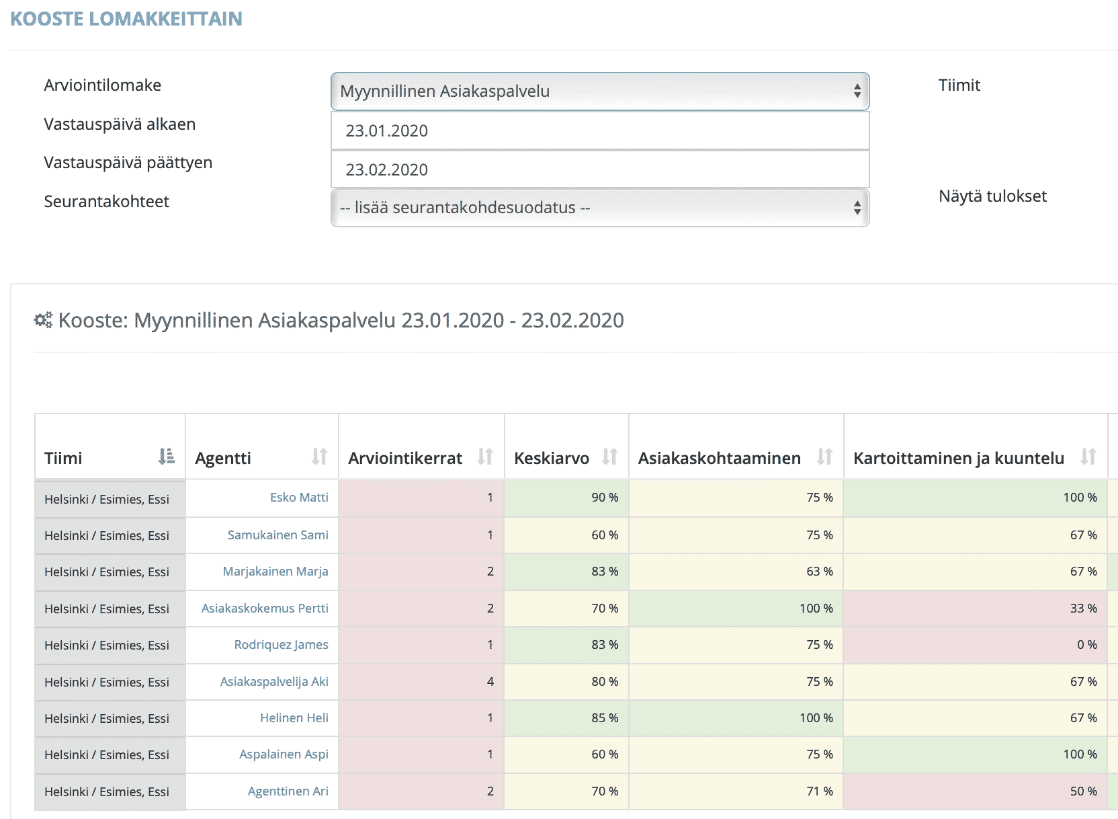Viewport: 1118px width, 819px height.
Task: Open agent Helinen Heli link
Action: (x=294, y=718)
